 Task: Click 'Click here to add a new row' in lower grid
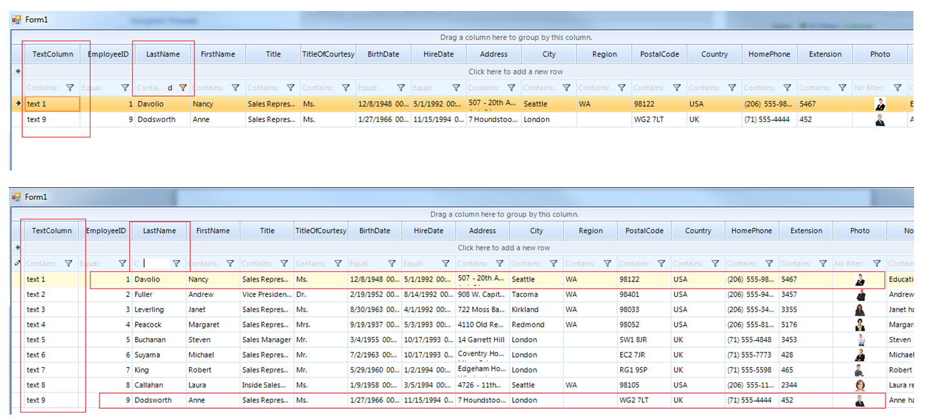coord(503,248)
